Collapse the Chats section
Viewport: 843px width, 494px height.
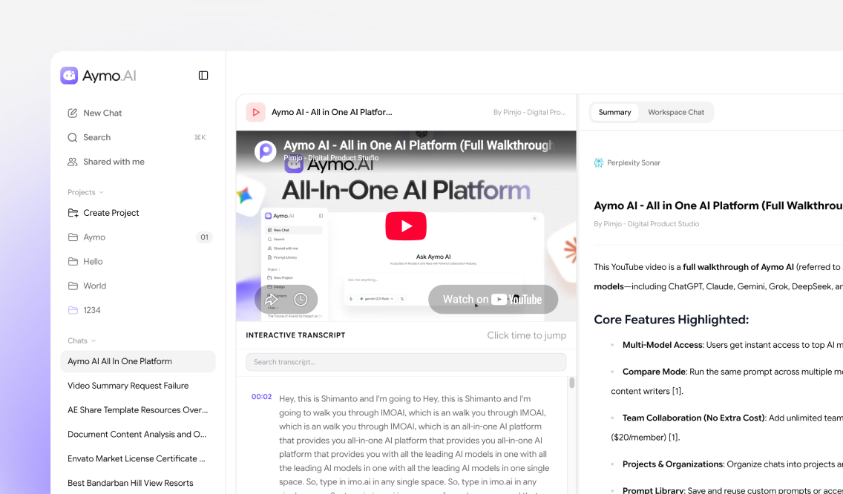[x=82, y=340]
